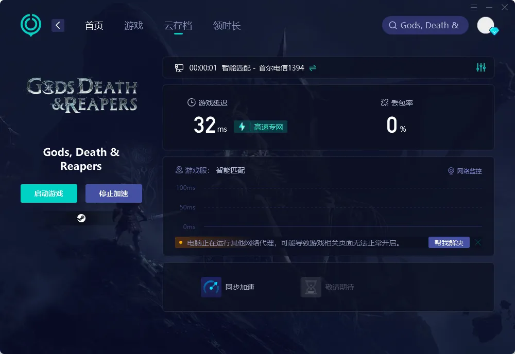Click the computer node icon beside timer
Screen dimensions: 515x354
click(179, 68)
